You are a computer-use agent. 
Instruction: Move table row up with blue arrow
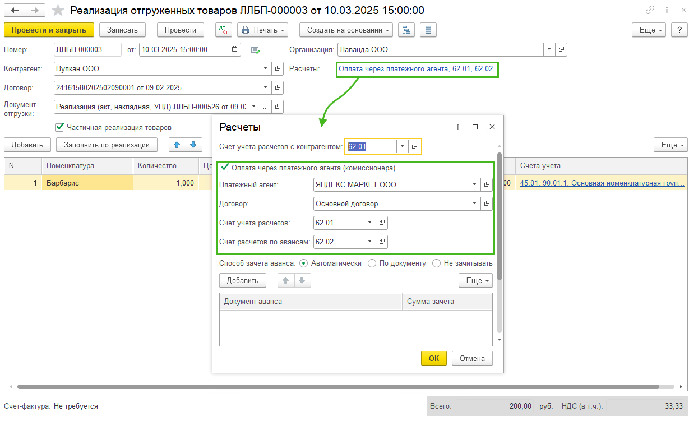(177, 145)
